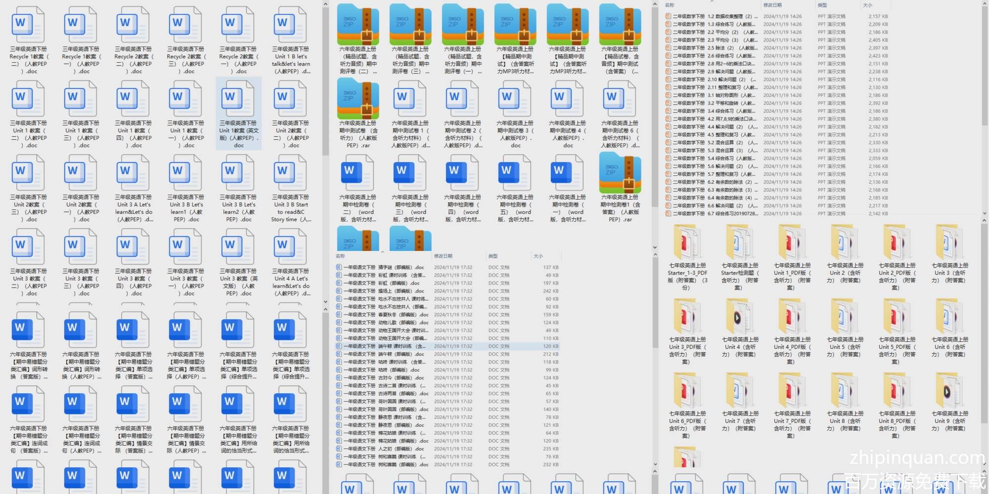The width and height of the screenshot is (989, 494).
Task: Sort the PPT list by 类型 column
Action: 822,5
